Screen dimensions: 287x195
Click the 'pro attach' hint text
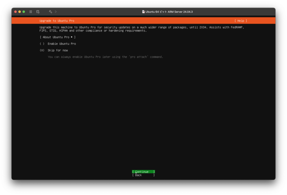tap(105, 57)
